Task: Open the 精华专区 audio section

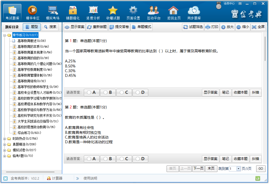Action: (32, 12)
